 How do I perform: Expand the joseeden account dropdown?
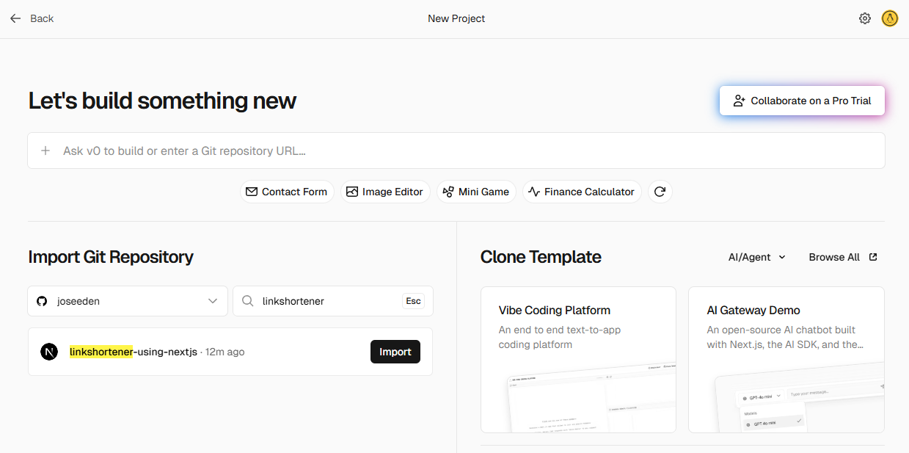tap(128, 301)
